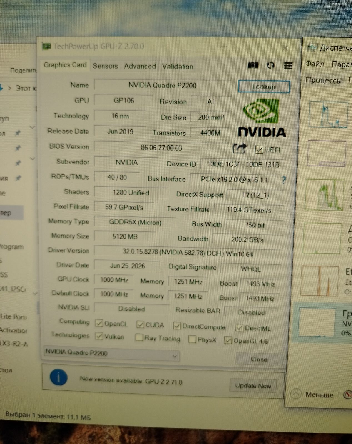Toggle the UEFI checkbox
The height and width of the screenshot is (444, 352).
pyautogui.click(x=259, y=150)
